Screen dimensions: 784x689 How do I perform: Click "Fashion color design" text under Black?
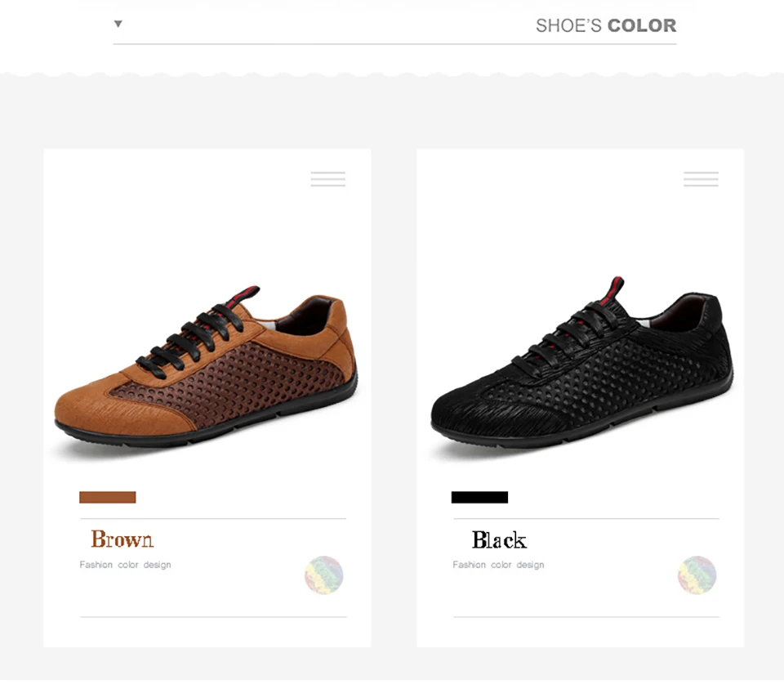point(498,565)
